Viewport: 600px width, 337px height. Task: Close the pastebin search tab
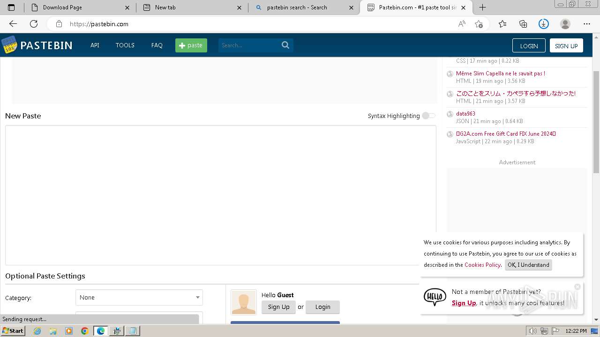352,7
